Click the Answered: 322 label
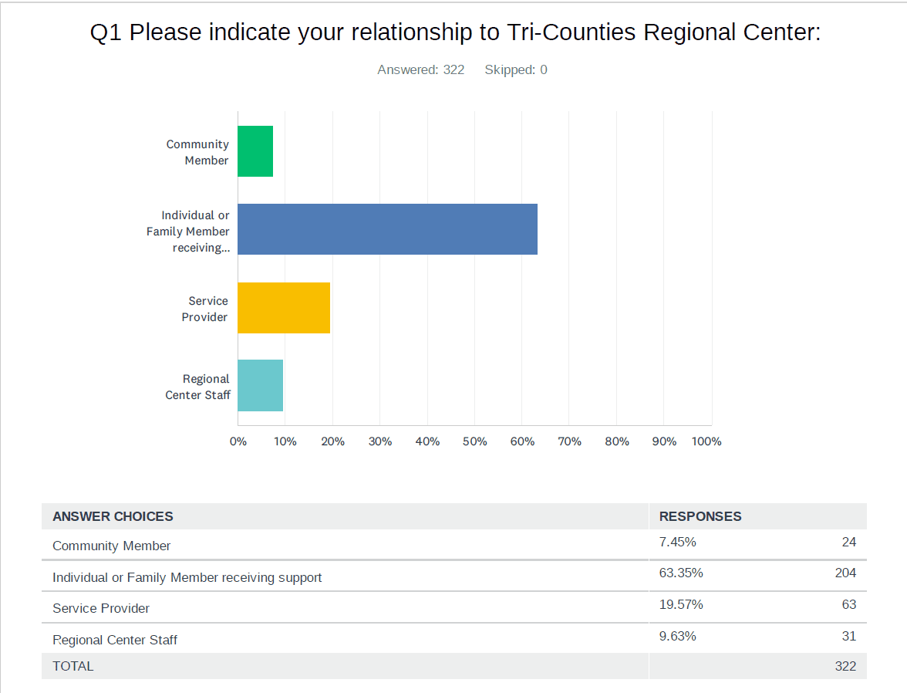907x693 pixels. 420,69
